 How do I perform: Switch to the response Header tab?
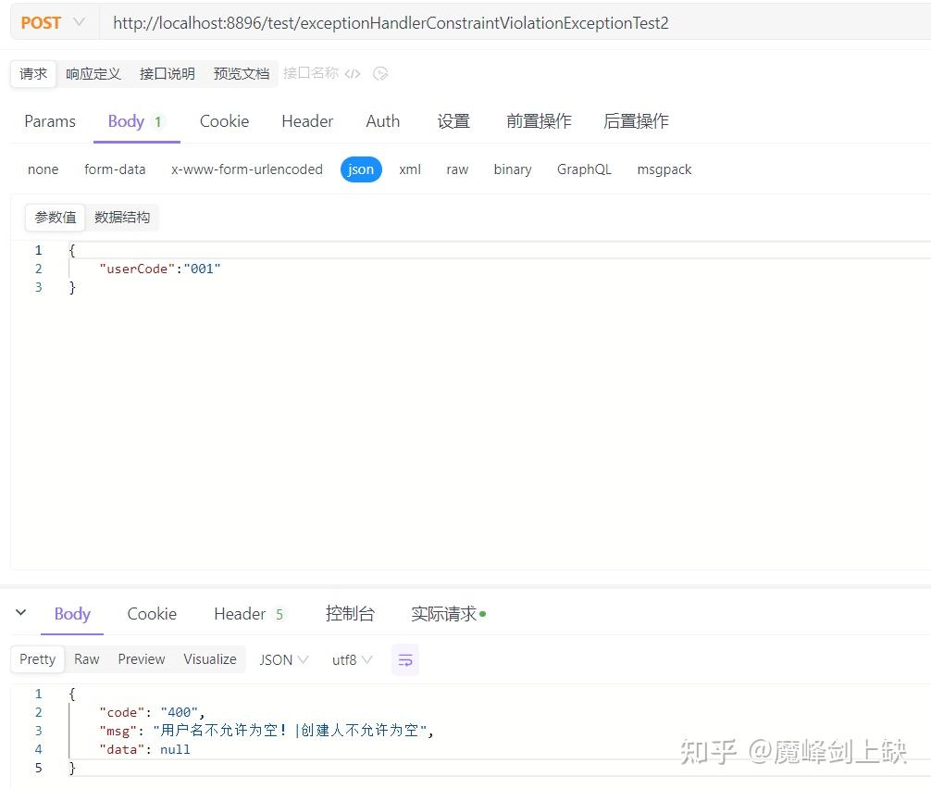point(238,613)
